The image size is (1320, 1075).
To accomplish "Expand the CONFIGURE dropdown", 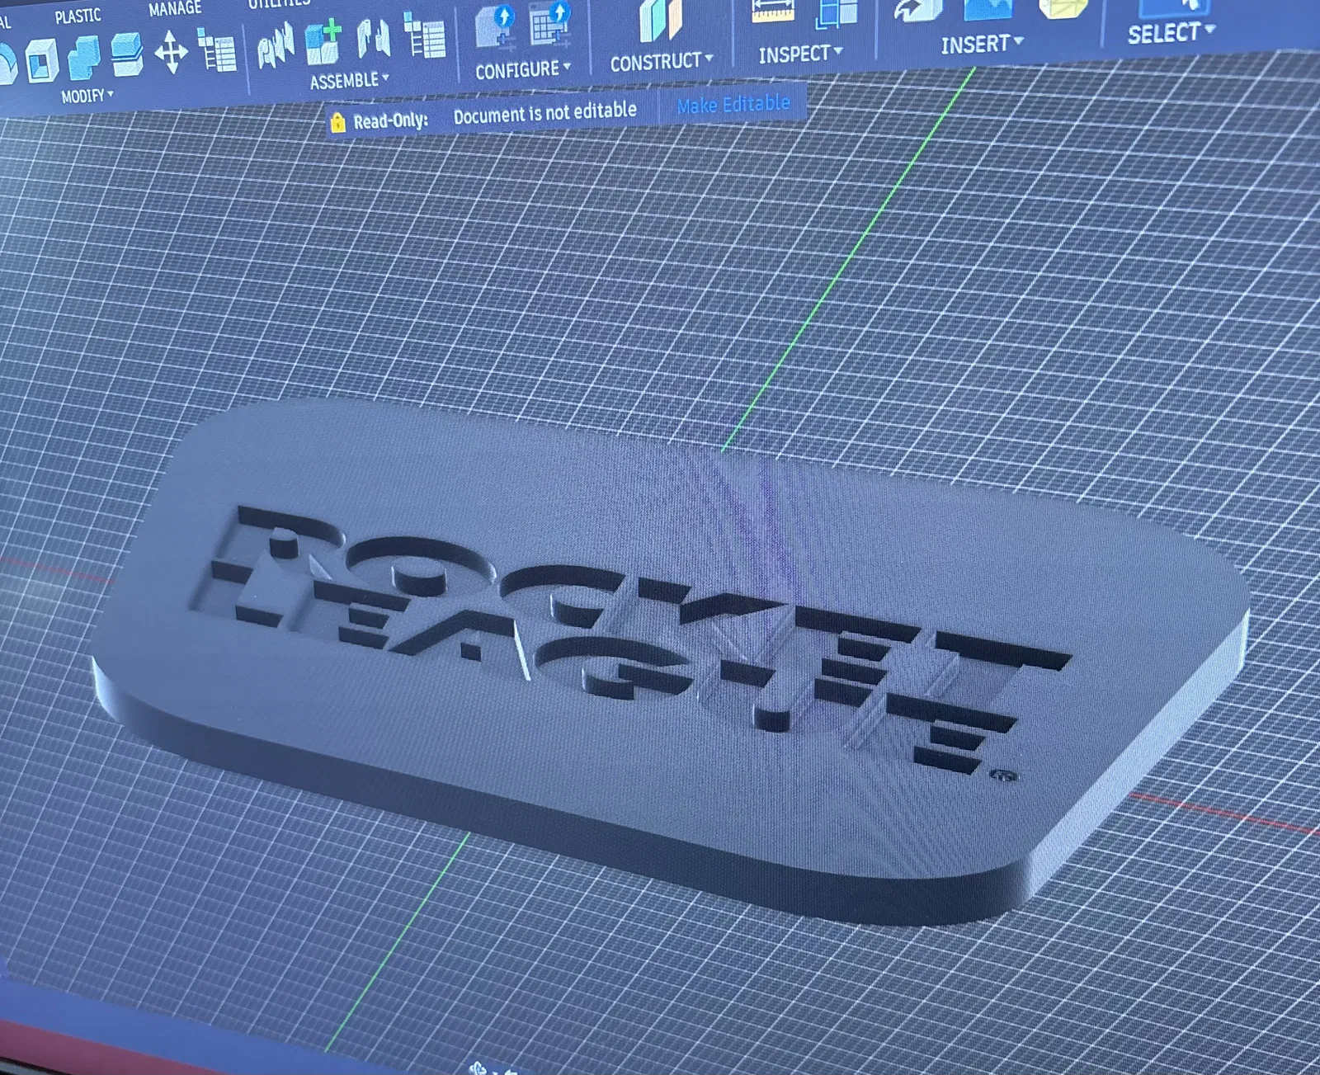I will pos(523,70).
